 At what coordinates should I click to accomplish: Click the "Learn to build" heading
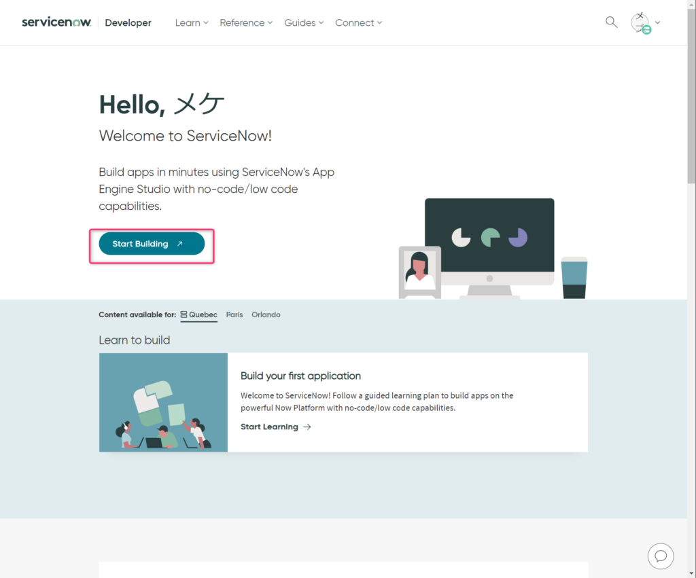coord(135,340)
